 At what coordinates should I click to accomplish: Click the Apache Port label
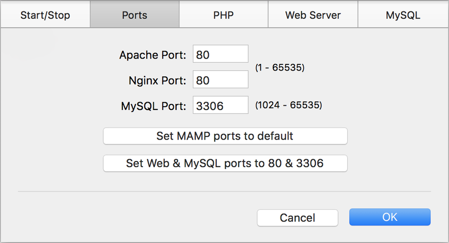tap(152, 55)
